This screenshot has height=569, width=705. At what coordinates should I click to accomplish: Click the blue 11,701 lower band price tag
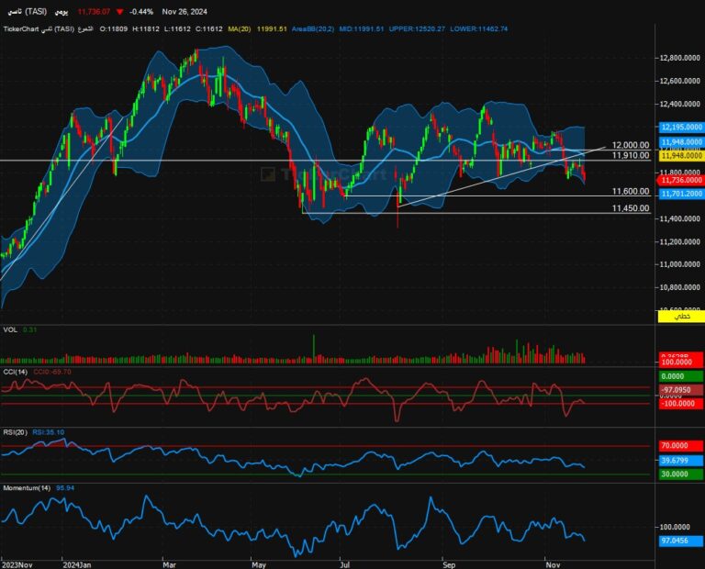point(680,194)
